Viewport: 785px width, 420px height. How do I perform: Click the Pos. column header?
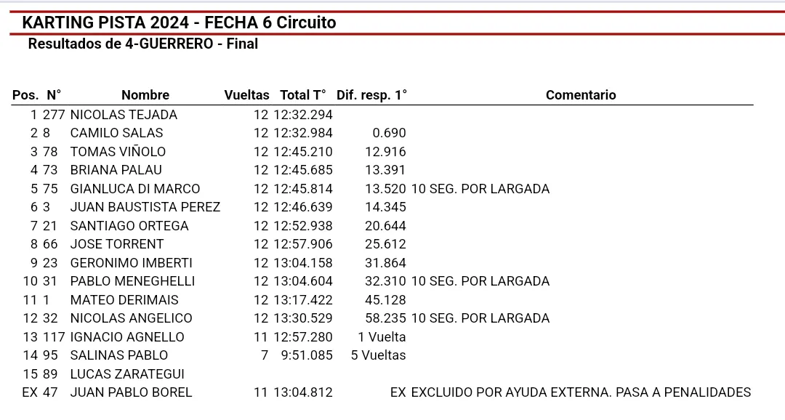(25, 95)
